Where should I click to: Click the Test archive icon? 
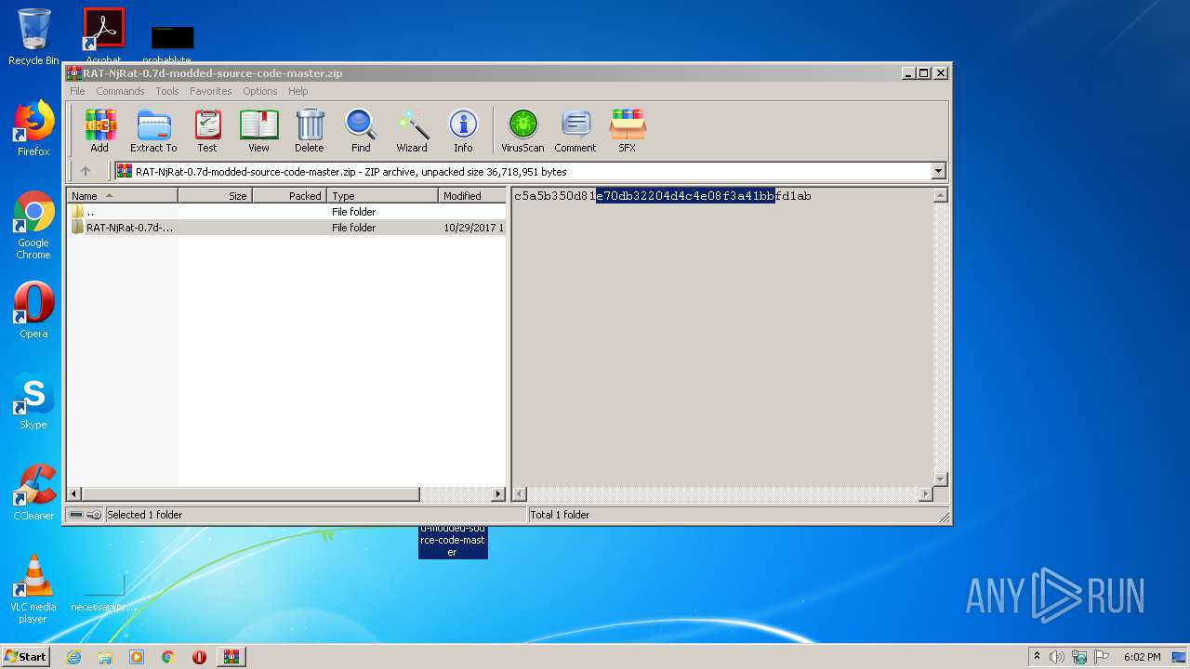click(207, 130)
